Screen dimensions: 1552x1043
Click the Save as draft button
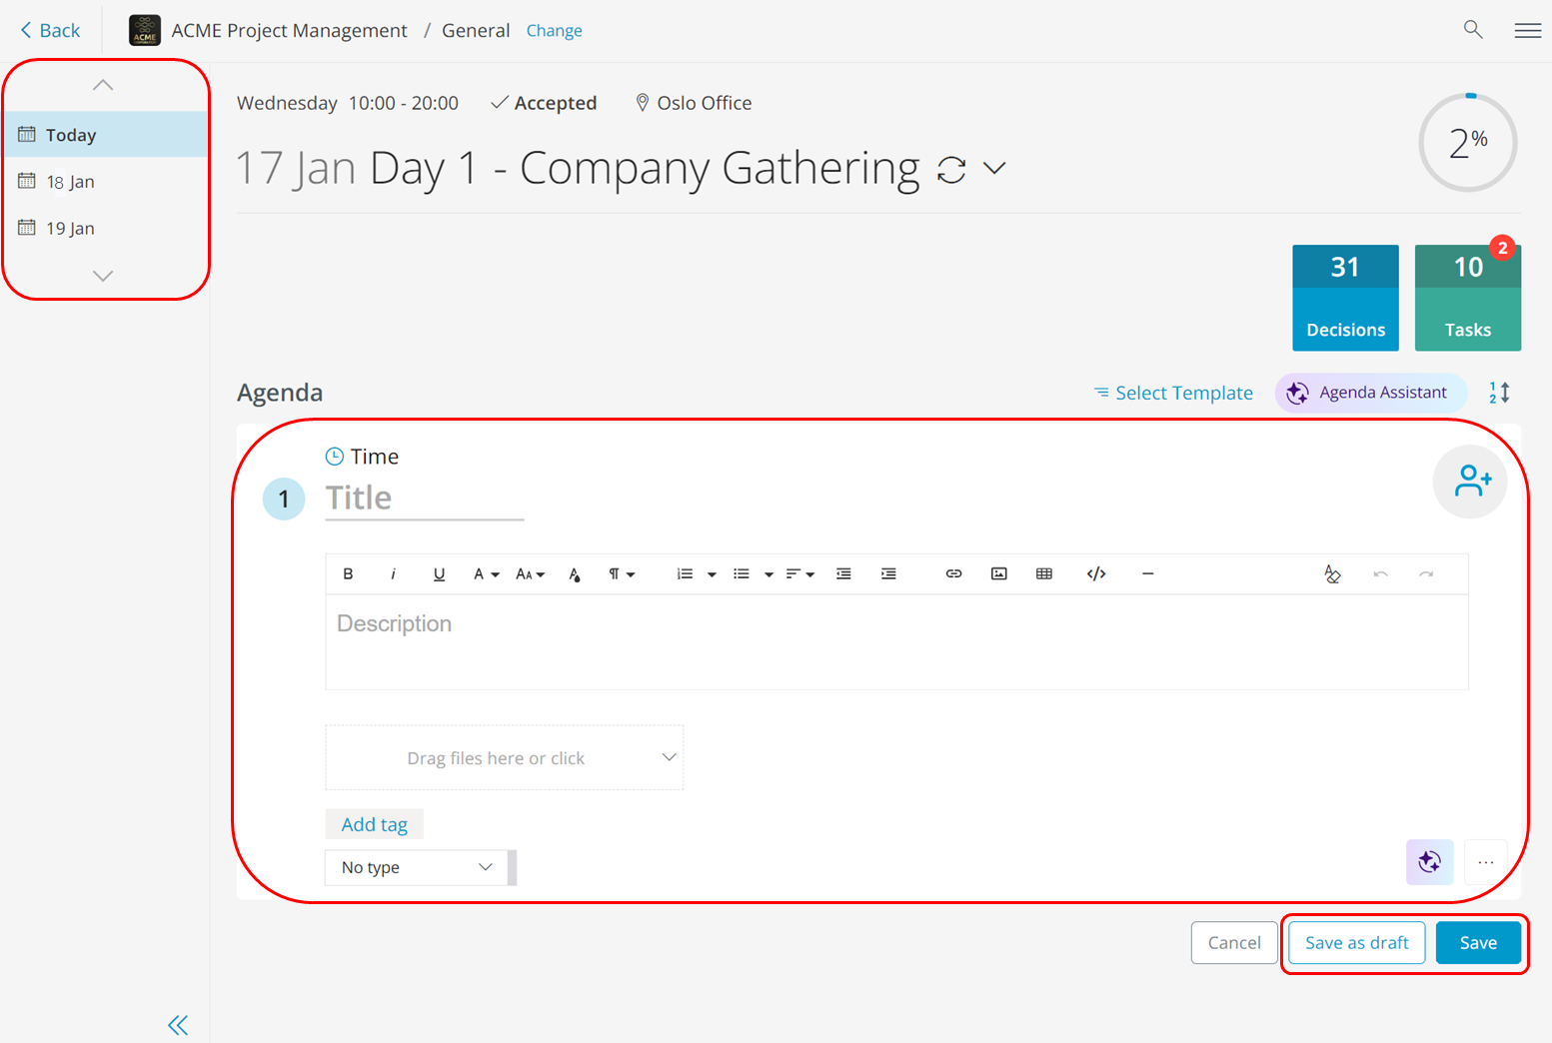1355,942
